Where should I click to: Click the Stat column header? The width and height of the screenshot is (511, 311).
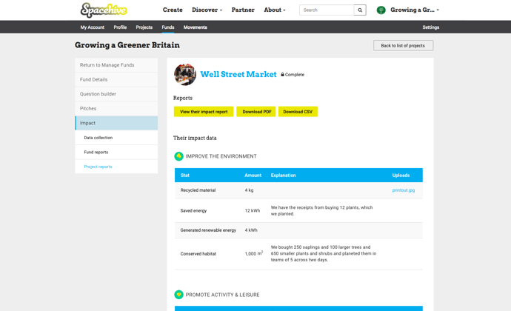point(185,175)
